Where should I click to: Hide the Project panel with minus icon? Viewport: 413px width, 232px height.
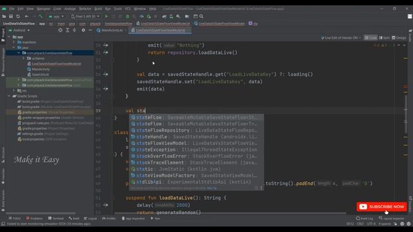90,30
